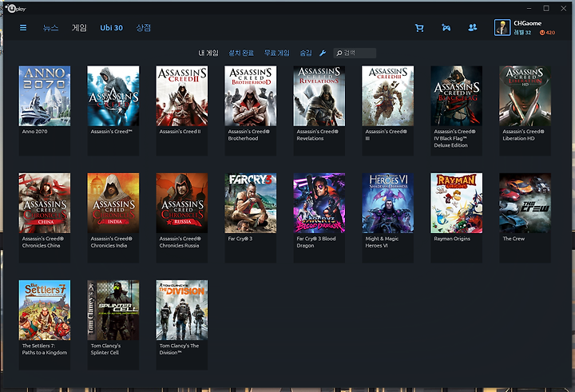
Task: Click the wrench settings icon
Action: click(323, 53)
